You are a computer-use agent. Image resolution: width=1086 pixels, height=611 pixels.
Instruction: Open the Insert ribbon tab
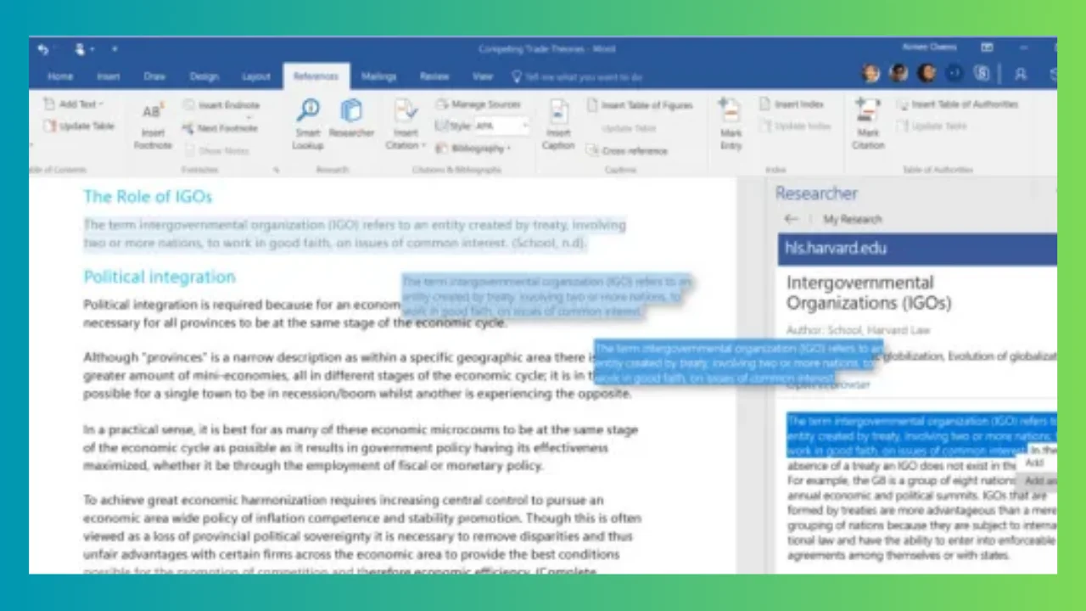tap(108, 76)
